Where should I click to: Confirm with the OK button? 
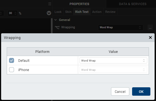(x=141, y=91)
